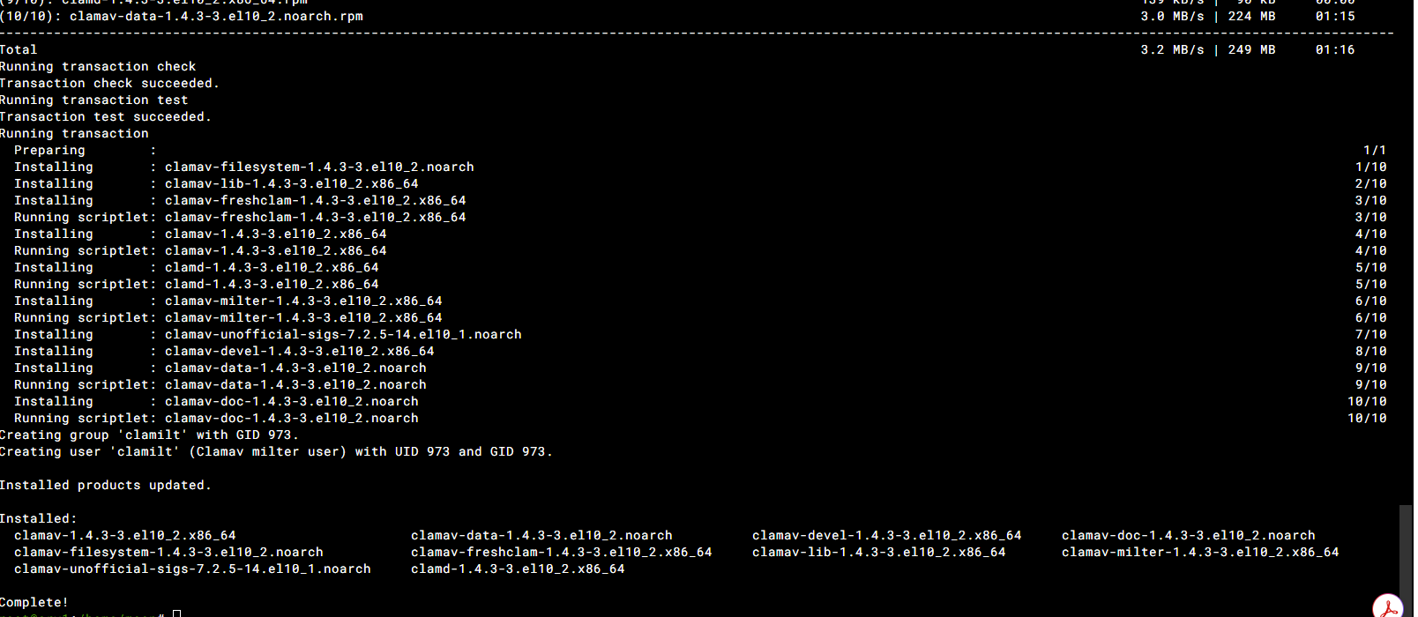Screen dimensions: 1418x617
Task: Click the 'Complete!' output line
Action: pos(34,603)
